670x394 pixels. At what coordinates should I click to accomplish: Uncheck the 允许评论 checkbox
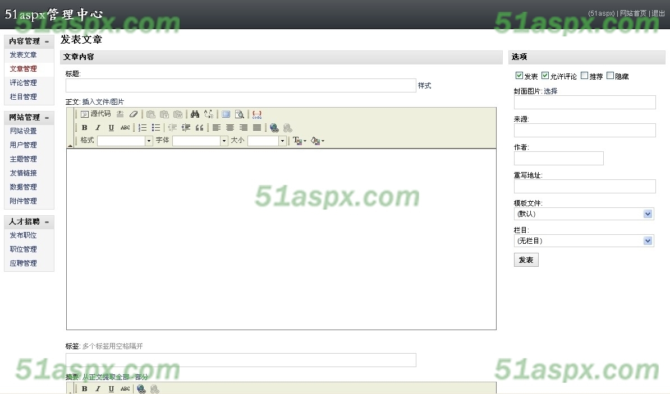545,76
